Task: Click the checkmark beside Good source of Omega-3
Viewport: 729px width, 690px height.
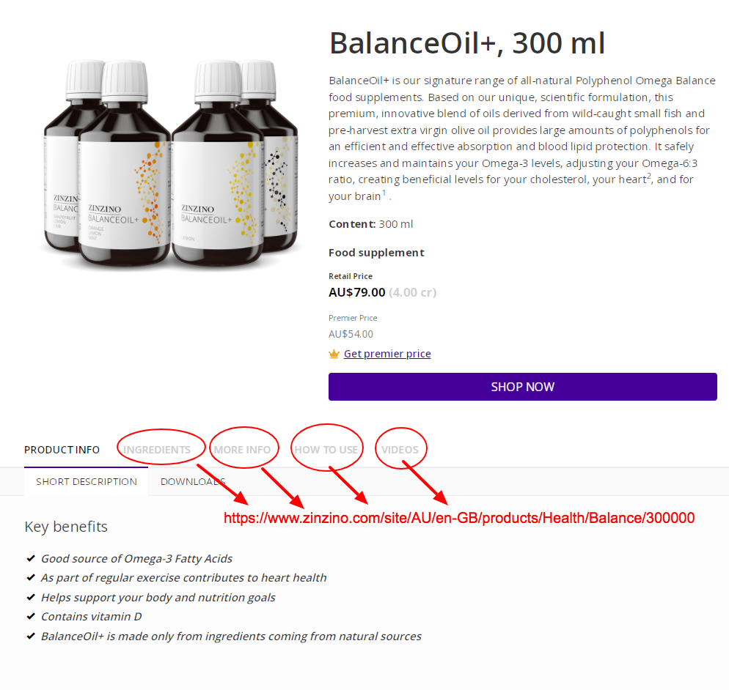Action: [x=31, y=559]
